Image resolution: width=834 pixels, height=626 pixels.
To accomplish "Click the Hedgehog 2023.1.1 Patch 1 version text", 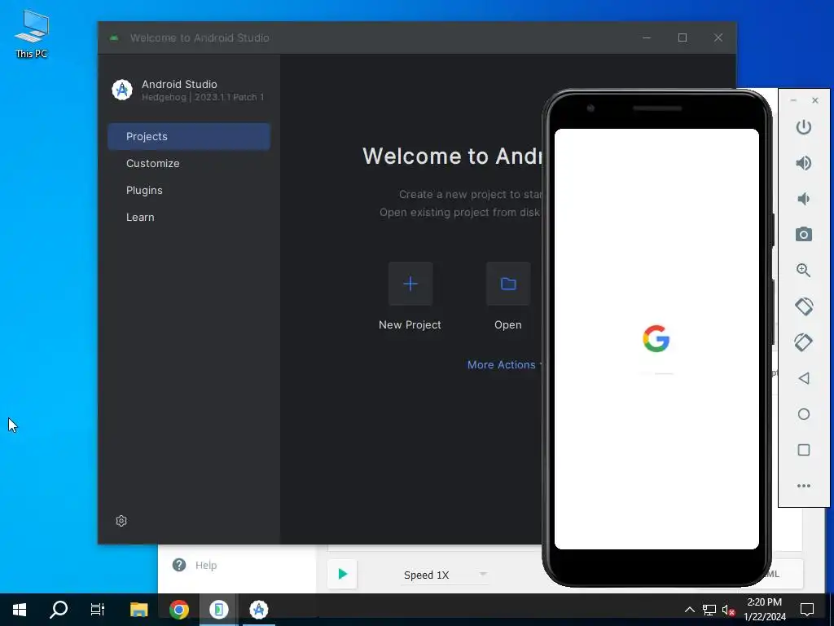I will tap(203, 98).
